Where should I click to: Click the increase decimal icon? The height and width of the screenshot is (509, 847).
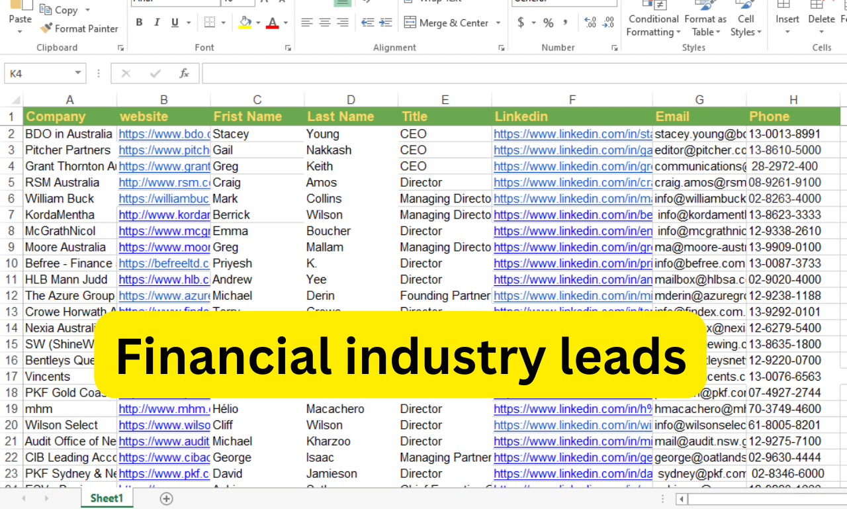(591, 23)
